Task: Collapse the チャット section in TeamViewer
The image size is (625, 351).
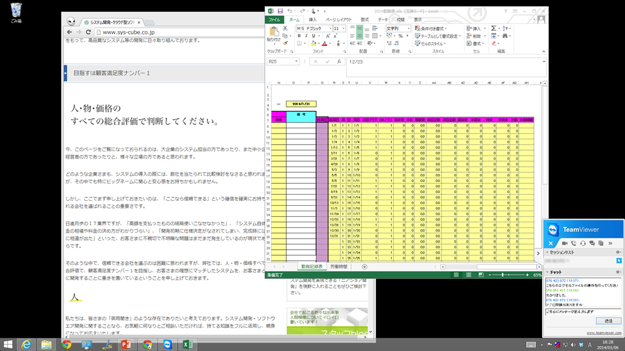Action: coord(547,272)
